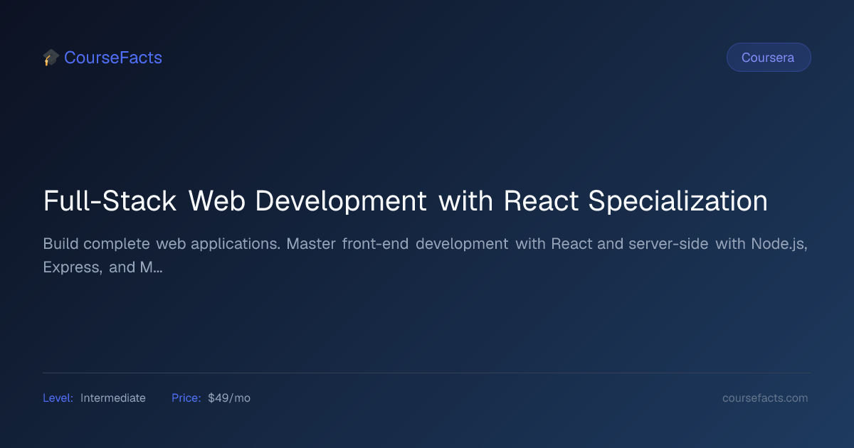
Task: Click the graduation cap logo icon
Action: pos(51,58)
